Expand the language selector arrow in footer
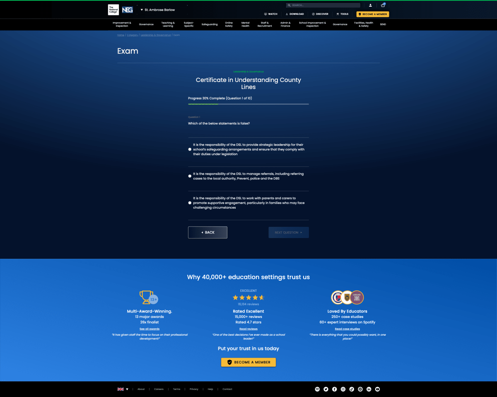This screenshot has height=397, width=497. click(x=127, y=389)
